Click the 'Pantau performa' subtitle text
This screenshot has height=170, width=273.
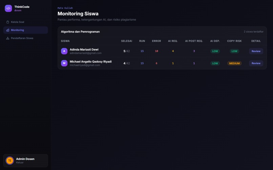[97, 20]
